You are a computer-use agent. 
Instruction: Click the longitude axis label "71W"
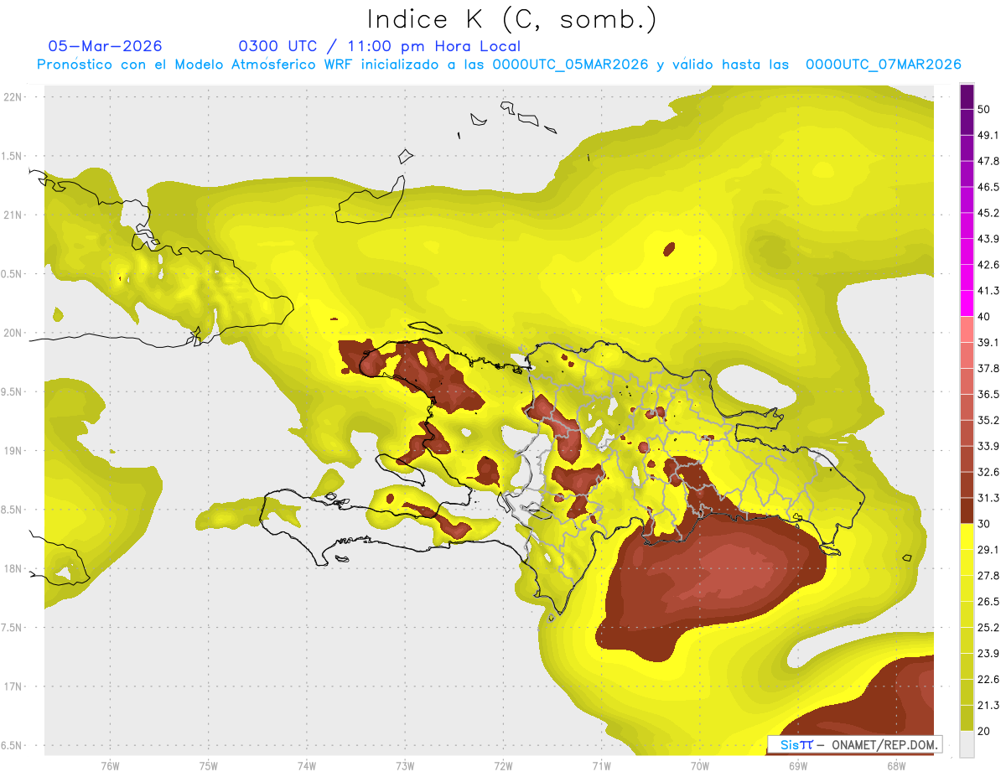pyautogui.click(x=601, y=765)
